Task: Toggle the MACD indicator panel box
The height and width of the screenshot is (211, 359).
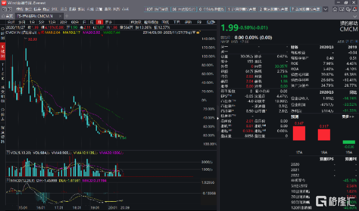Action: [8, 180]
